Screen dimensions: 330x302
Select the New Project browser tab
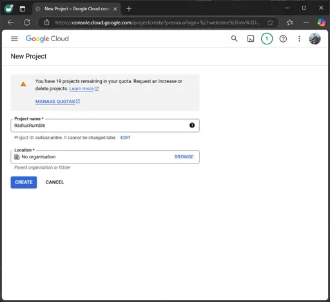point(77,9)
